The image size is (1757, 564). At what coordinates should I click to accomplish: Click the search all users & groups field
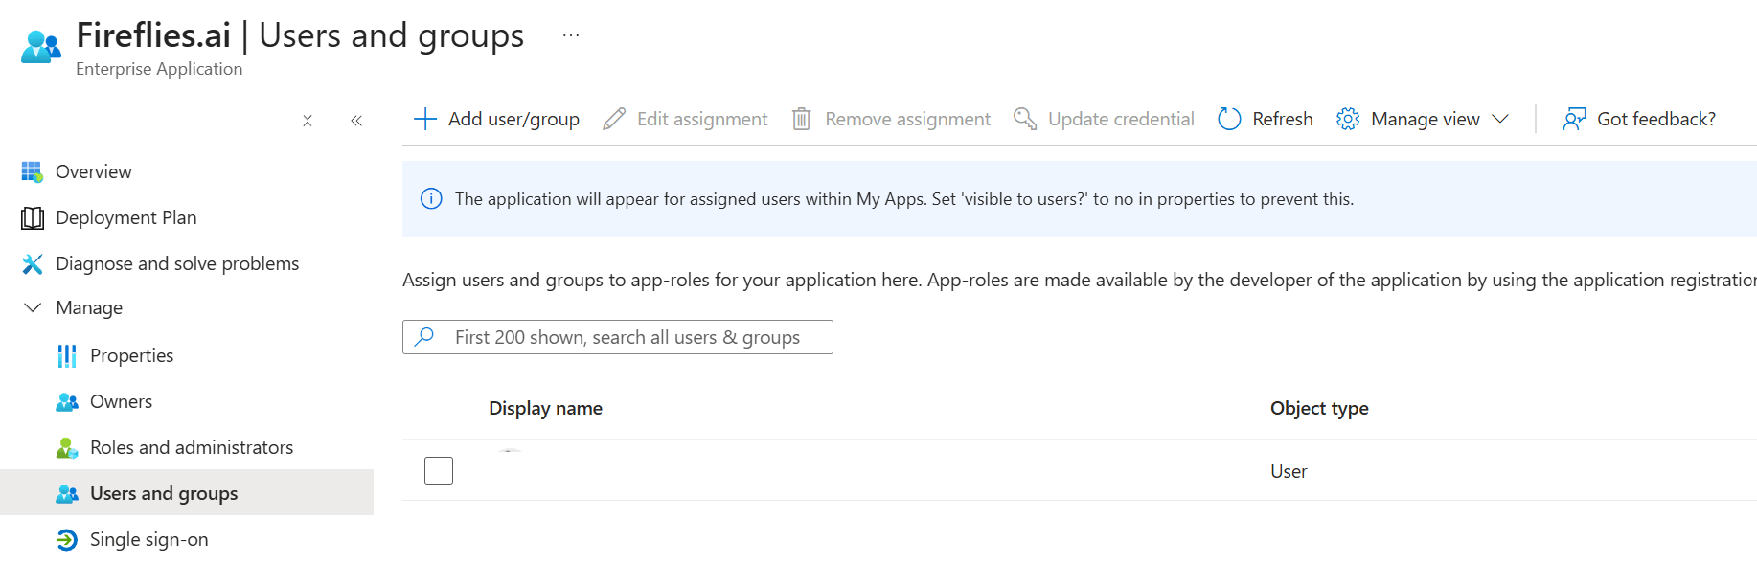(x=627, y=337)
